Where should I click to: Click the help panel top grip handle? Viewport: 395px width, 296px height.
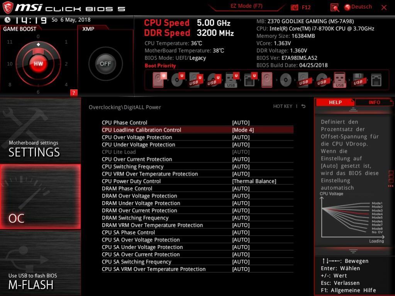[x=353, y=110]
